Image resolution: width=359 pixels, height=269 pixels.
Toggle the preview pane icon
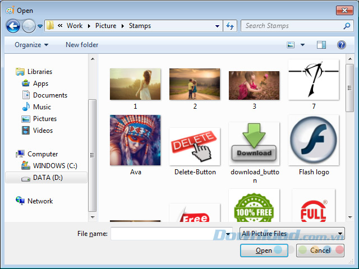pyautogui.click(x=321, y=45)
